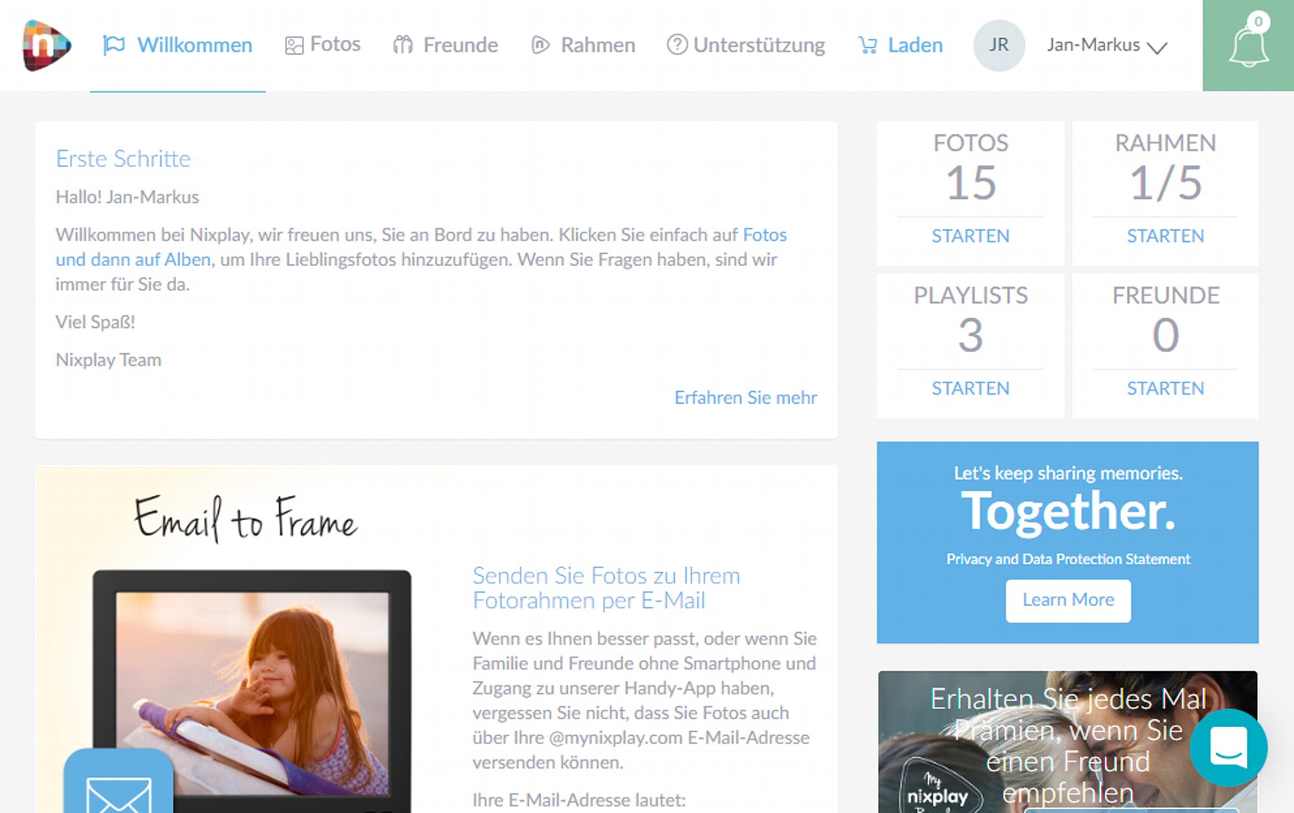Click the 'Hallo! Jan-Markus' greeting
Viewport: 1294px width, 813px height.
point(127,197)
